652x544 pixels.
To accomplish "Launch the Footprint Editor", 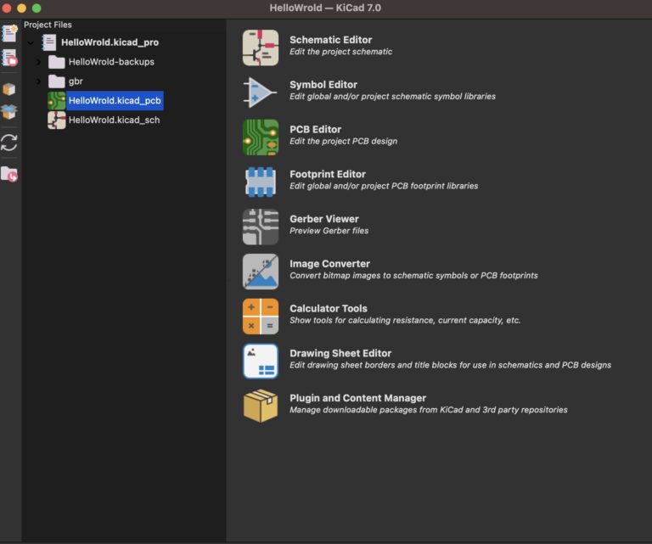I will [261, 182].
